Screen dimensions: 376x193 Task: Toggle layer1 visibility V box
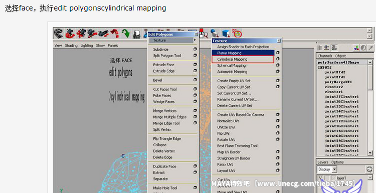coord(321,178)
